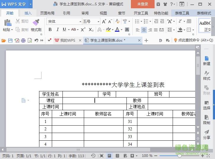Open the 表格工具 tab

(182, 13)
